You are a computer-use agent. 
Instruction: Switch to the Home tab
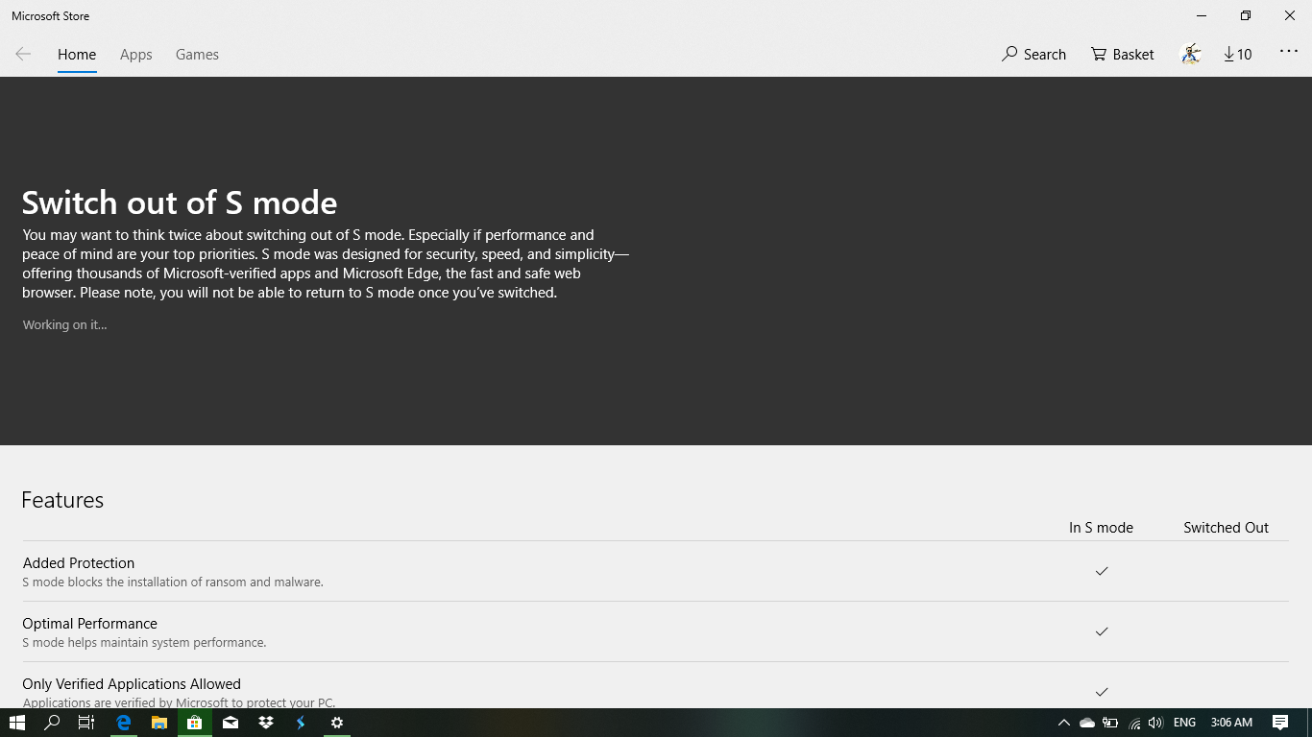coord(77,55)
